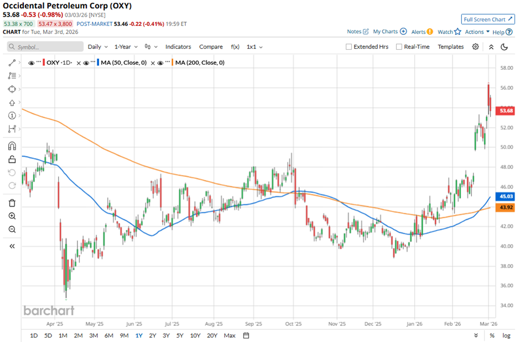Open chart settings gear icon
Viewport: 520px width, 342px height.
pos(475,47)
